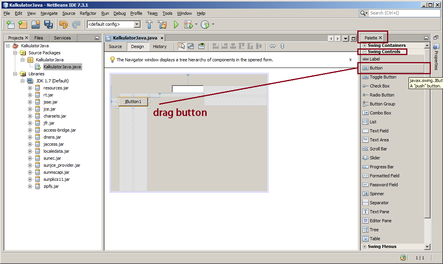Select the Radio Button palette component
The image size is (443, 264).
tap(393, 95)
